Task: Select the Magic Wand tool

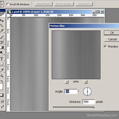Action: click(x=1, y=26)
